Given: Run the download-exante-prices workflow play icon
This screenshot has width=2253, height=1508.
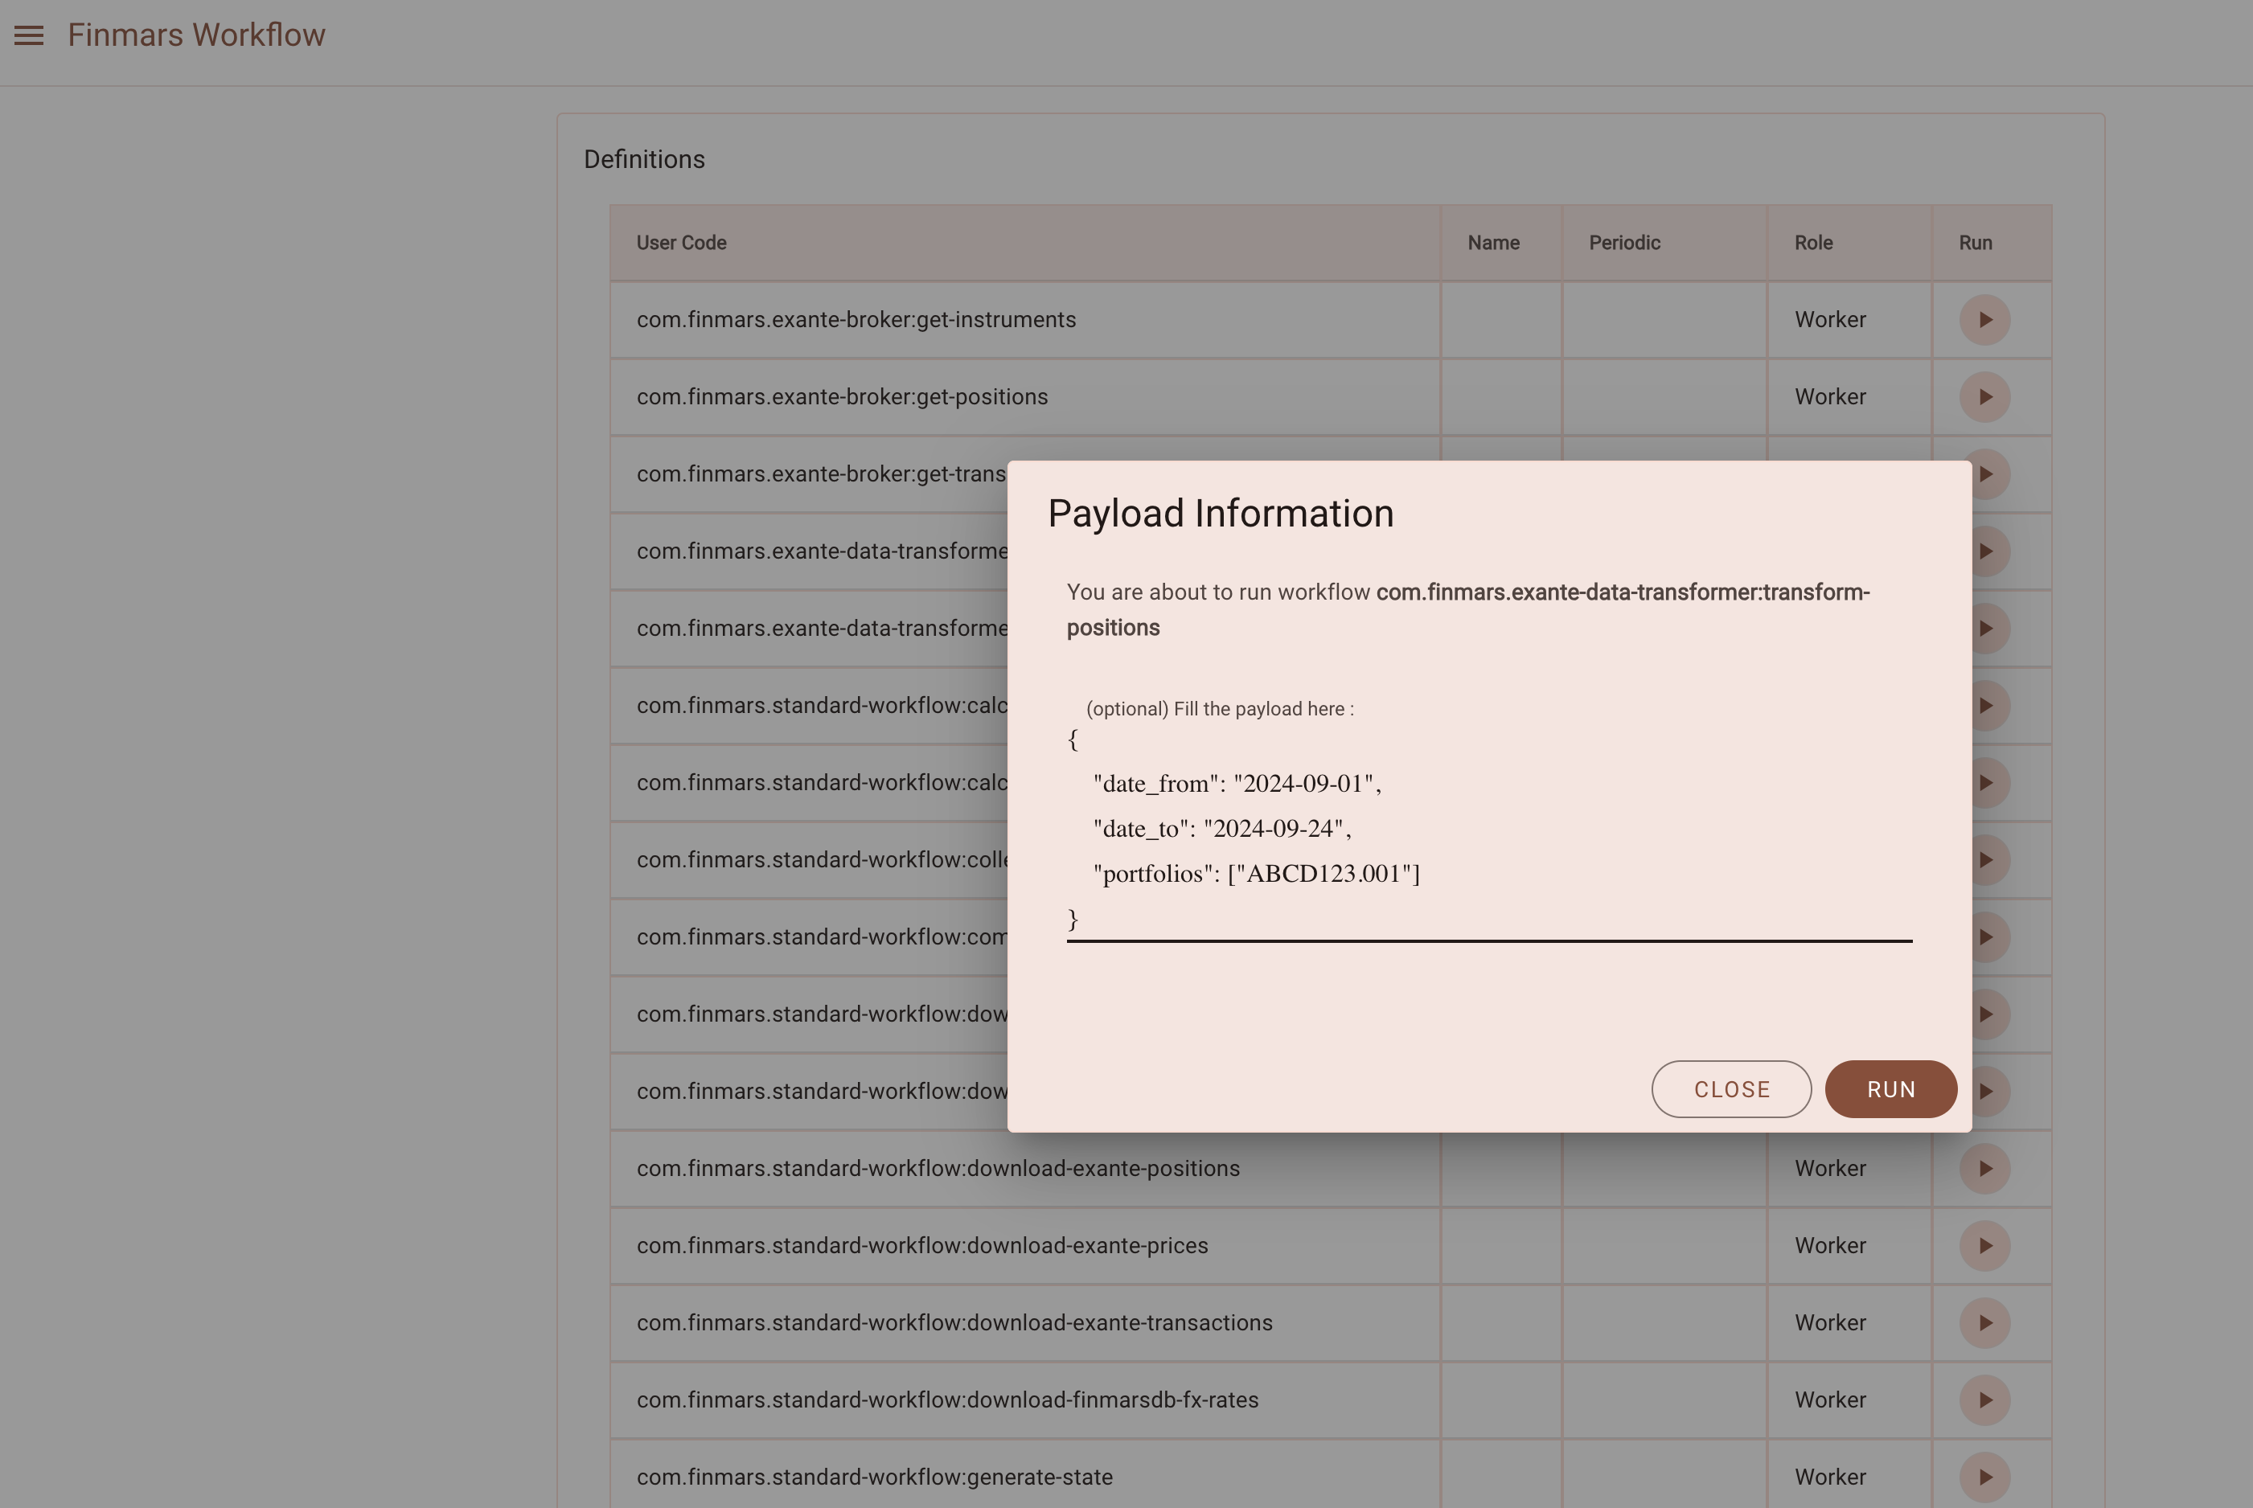Looking at the screenshot, I should click(1984, 1245).
